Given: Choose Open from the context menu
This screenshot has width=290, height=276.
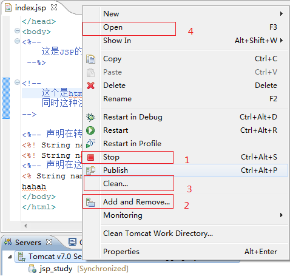Looking at the screenshot, I should click(x=186, y=27).
